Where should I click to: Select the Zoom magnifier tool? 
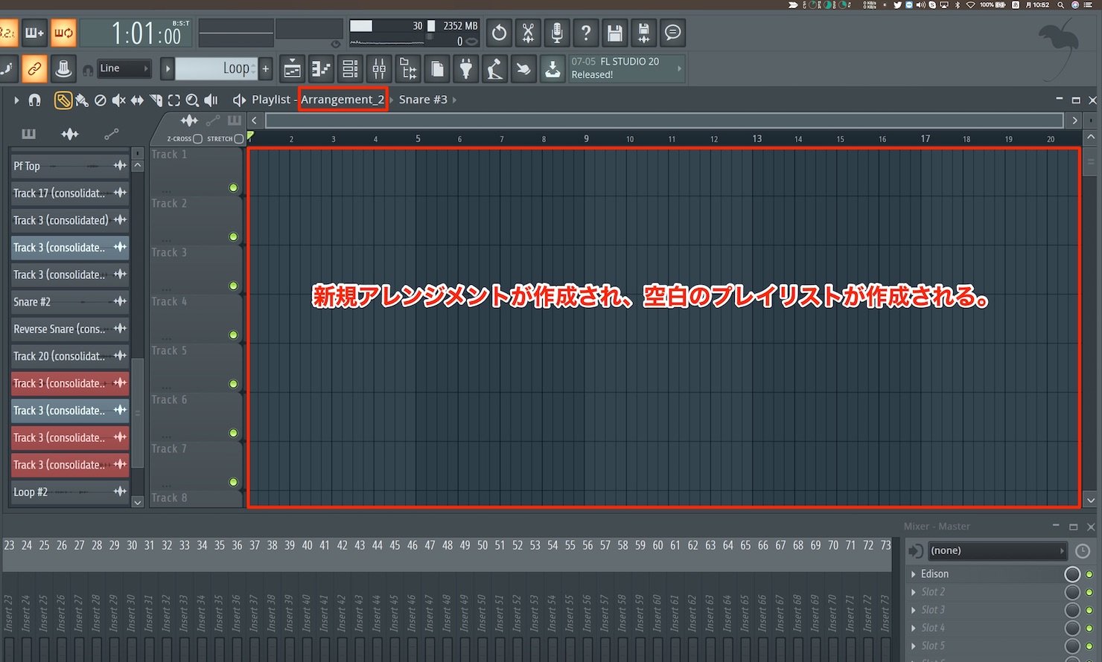point(192,100)
